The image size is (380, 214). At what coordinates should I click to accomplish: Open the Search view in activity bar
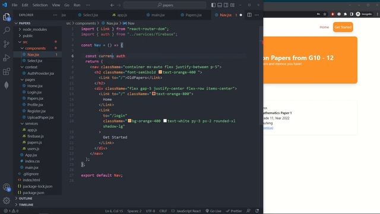tap(7, 30)
